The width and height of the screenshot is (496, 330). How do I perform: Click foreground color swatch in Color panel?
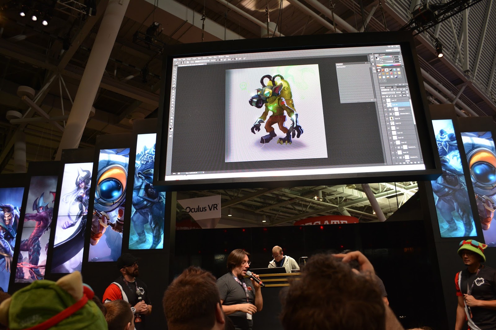[x=377, y=58]
